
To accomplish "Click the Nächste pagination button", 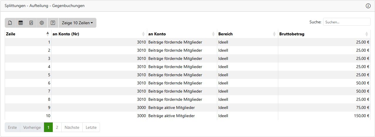I will tap(72, 127).
